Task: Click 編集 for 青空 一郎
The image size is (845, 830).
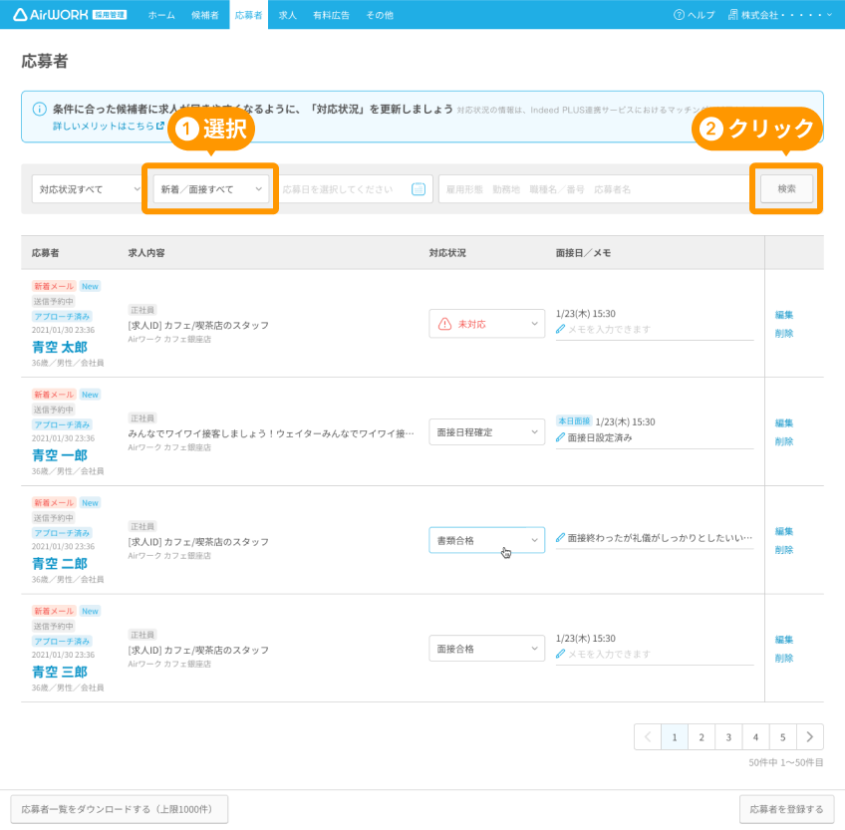Action: (x=783, y=423)
